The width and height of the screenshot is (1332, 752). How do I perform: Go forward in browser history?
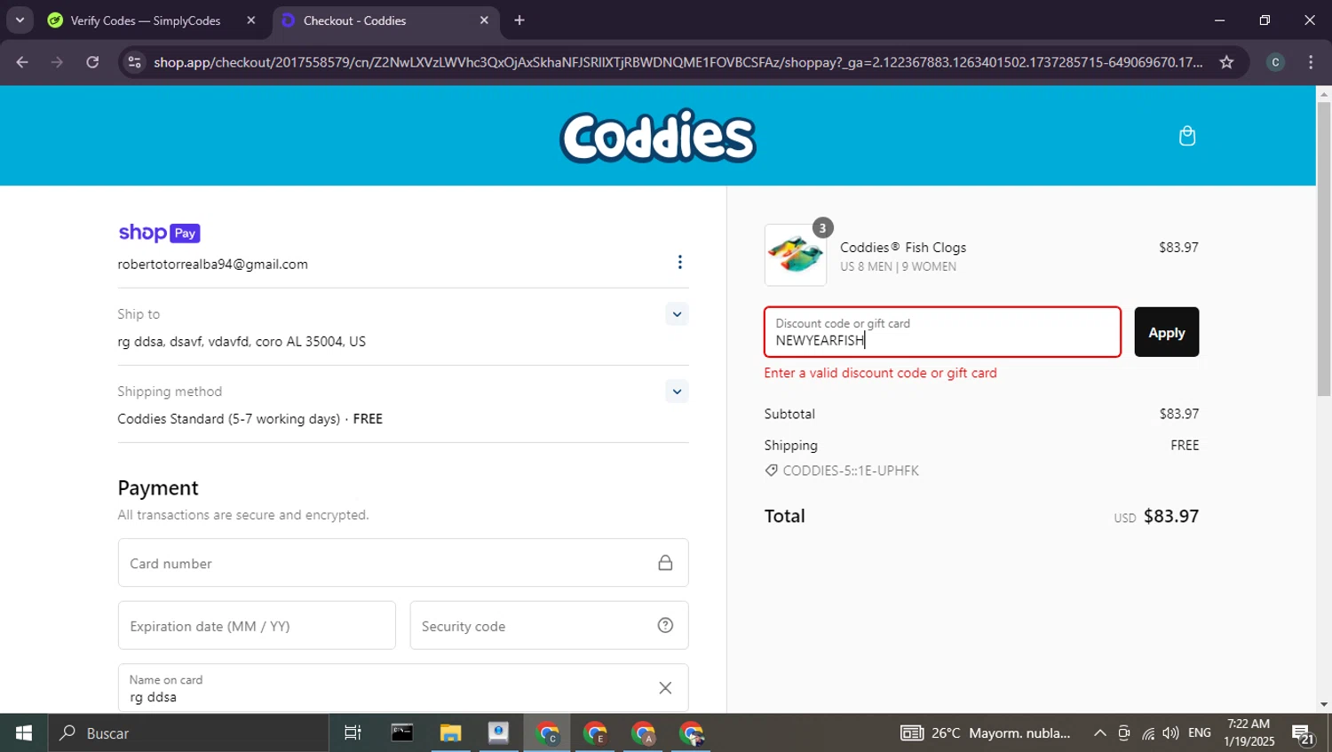tap(57, 62)
